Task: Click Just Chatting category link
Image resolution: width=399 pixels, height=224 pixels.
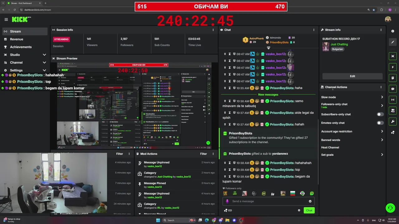Action: [339, 44]
